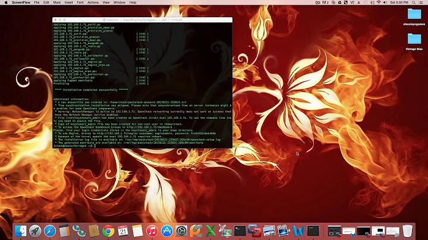Image resolution: width=428 pixels, height=240 pixels.
Task: Open the Calculator app in Dock
Action: pos(65,231)
